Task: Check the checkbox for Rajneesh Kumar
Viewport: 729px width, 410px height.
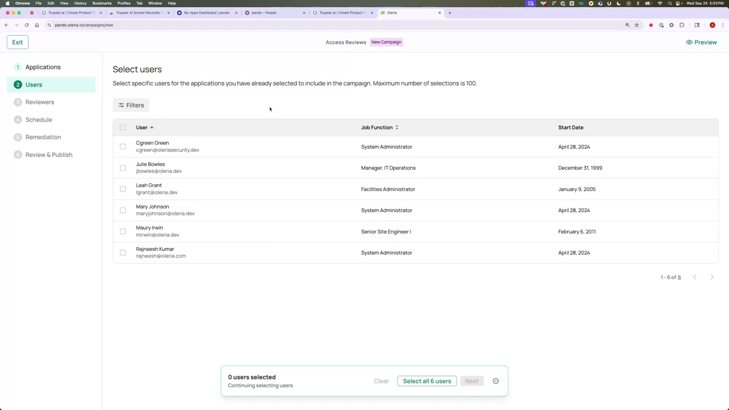Action: click(123, 252)
